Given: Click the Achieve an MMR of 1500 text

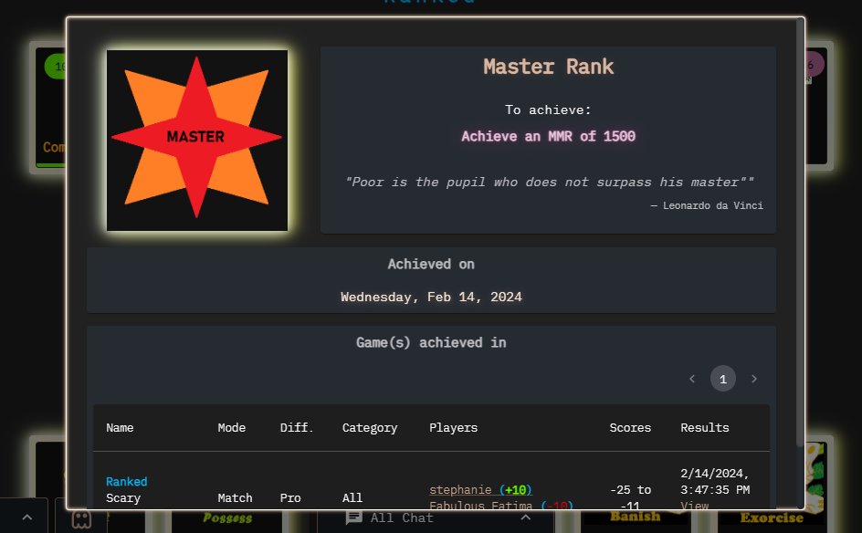Looking at the screenshot, I should [548, 135].
